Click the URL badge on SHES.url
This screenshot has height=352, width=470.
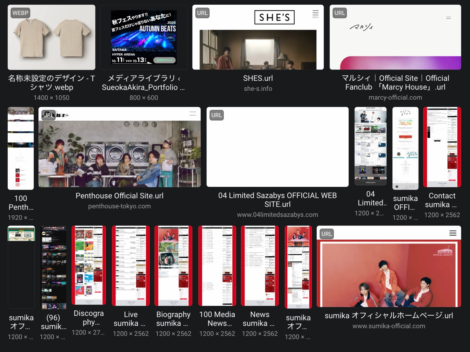(202, 13)
